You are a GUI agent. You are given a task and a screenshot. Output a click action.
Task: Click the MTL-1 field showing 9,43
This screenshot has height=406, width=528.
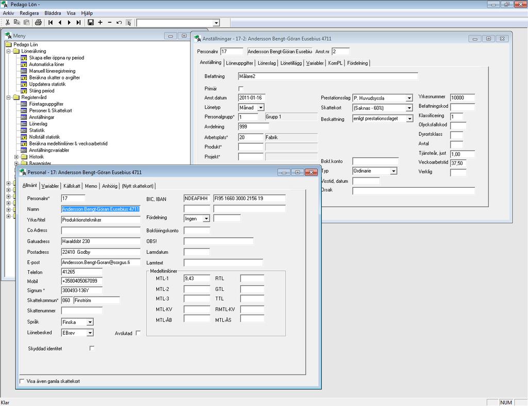(196, 279)
